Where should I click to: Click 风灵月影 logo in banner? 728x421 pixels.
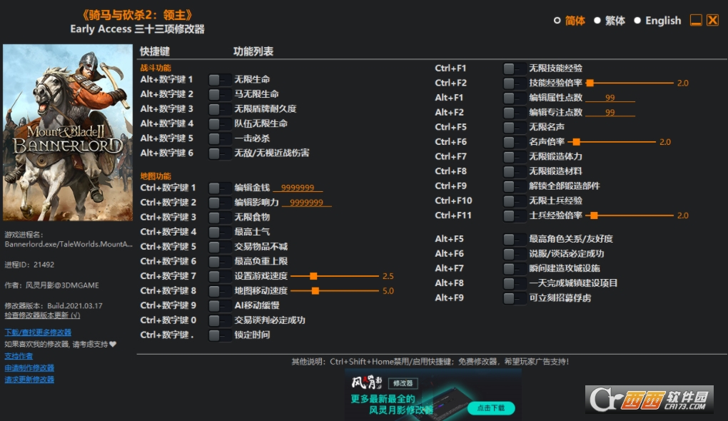click(x=367, y=382)
